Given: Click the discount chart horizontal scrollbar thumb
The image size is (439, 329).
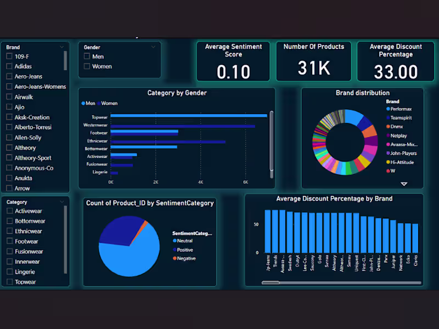Looking at the screenshot, I should pos(271,282).
